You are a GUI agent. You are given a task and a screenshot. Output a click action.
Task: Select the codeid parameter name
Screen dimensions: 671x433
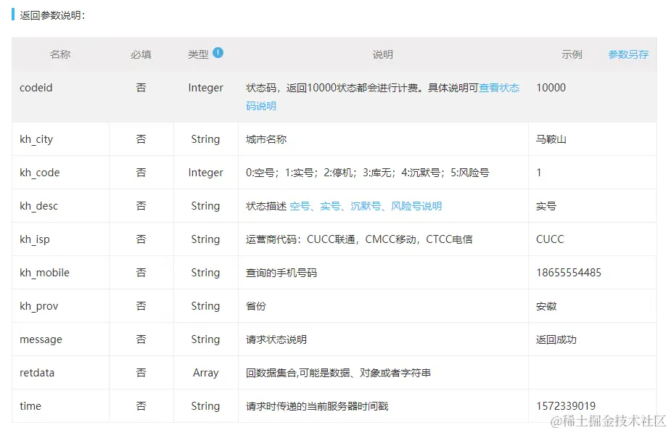[x=36, y=88]
